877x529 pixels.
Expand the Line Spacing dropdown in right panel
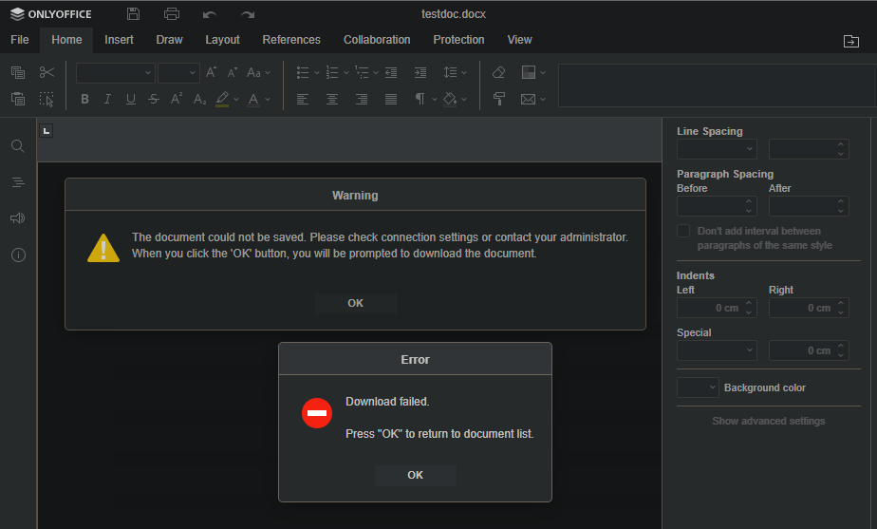click(x=717, y=149)
